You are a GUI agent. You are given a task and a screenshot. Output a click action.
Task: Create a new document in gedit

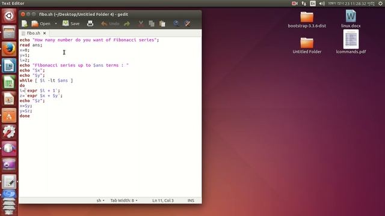point(24,23)
